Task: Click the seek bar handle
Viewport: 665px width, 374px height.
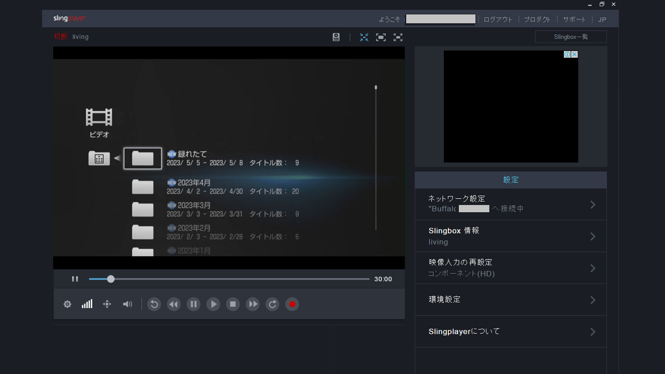Action: [111, 279]
